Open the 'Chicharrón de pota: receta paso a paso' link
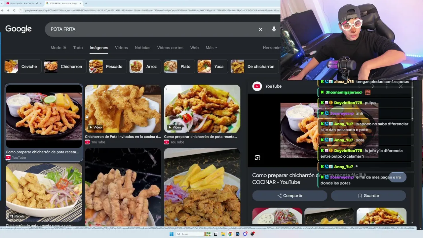Image resolution: width=423 pixels, height=238 pixels. (39, 226)
